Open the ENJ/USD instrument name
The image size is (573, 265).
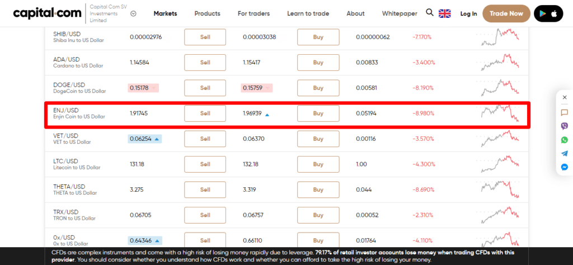coord(66,110)
